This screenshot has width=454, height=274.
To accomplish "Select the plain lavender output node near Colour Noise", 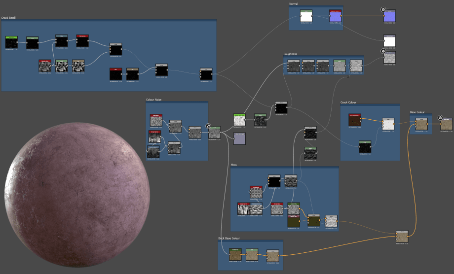I will [x=239, y=138].
